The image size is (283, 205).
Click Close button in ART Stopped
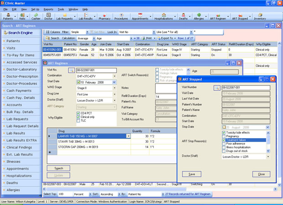(x=262, y=174)
